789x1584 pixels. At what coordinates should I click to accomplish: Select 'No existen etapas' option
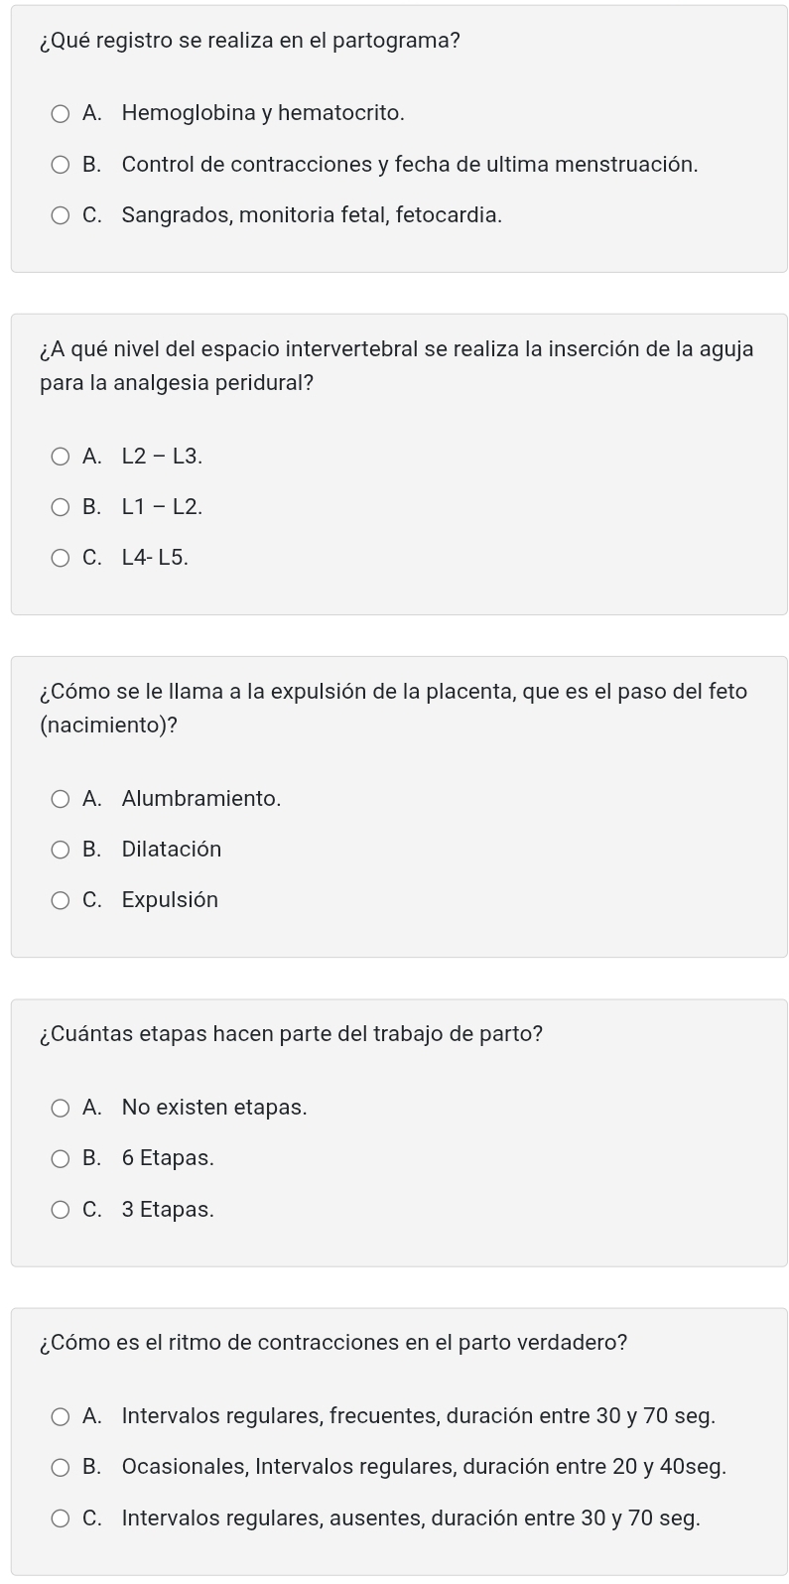click(x=62, y=1108)
